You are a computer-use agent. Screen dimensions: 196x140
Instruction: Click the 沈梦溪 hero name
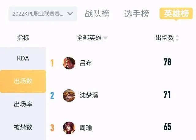click(89, 95)
